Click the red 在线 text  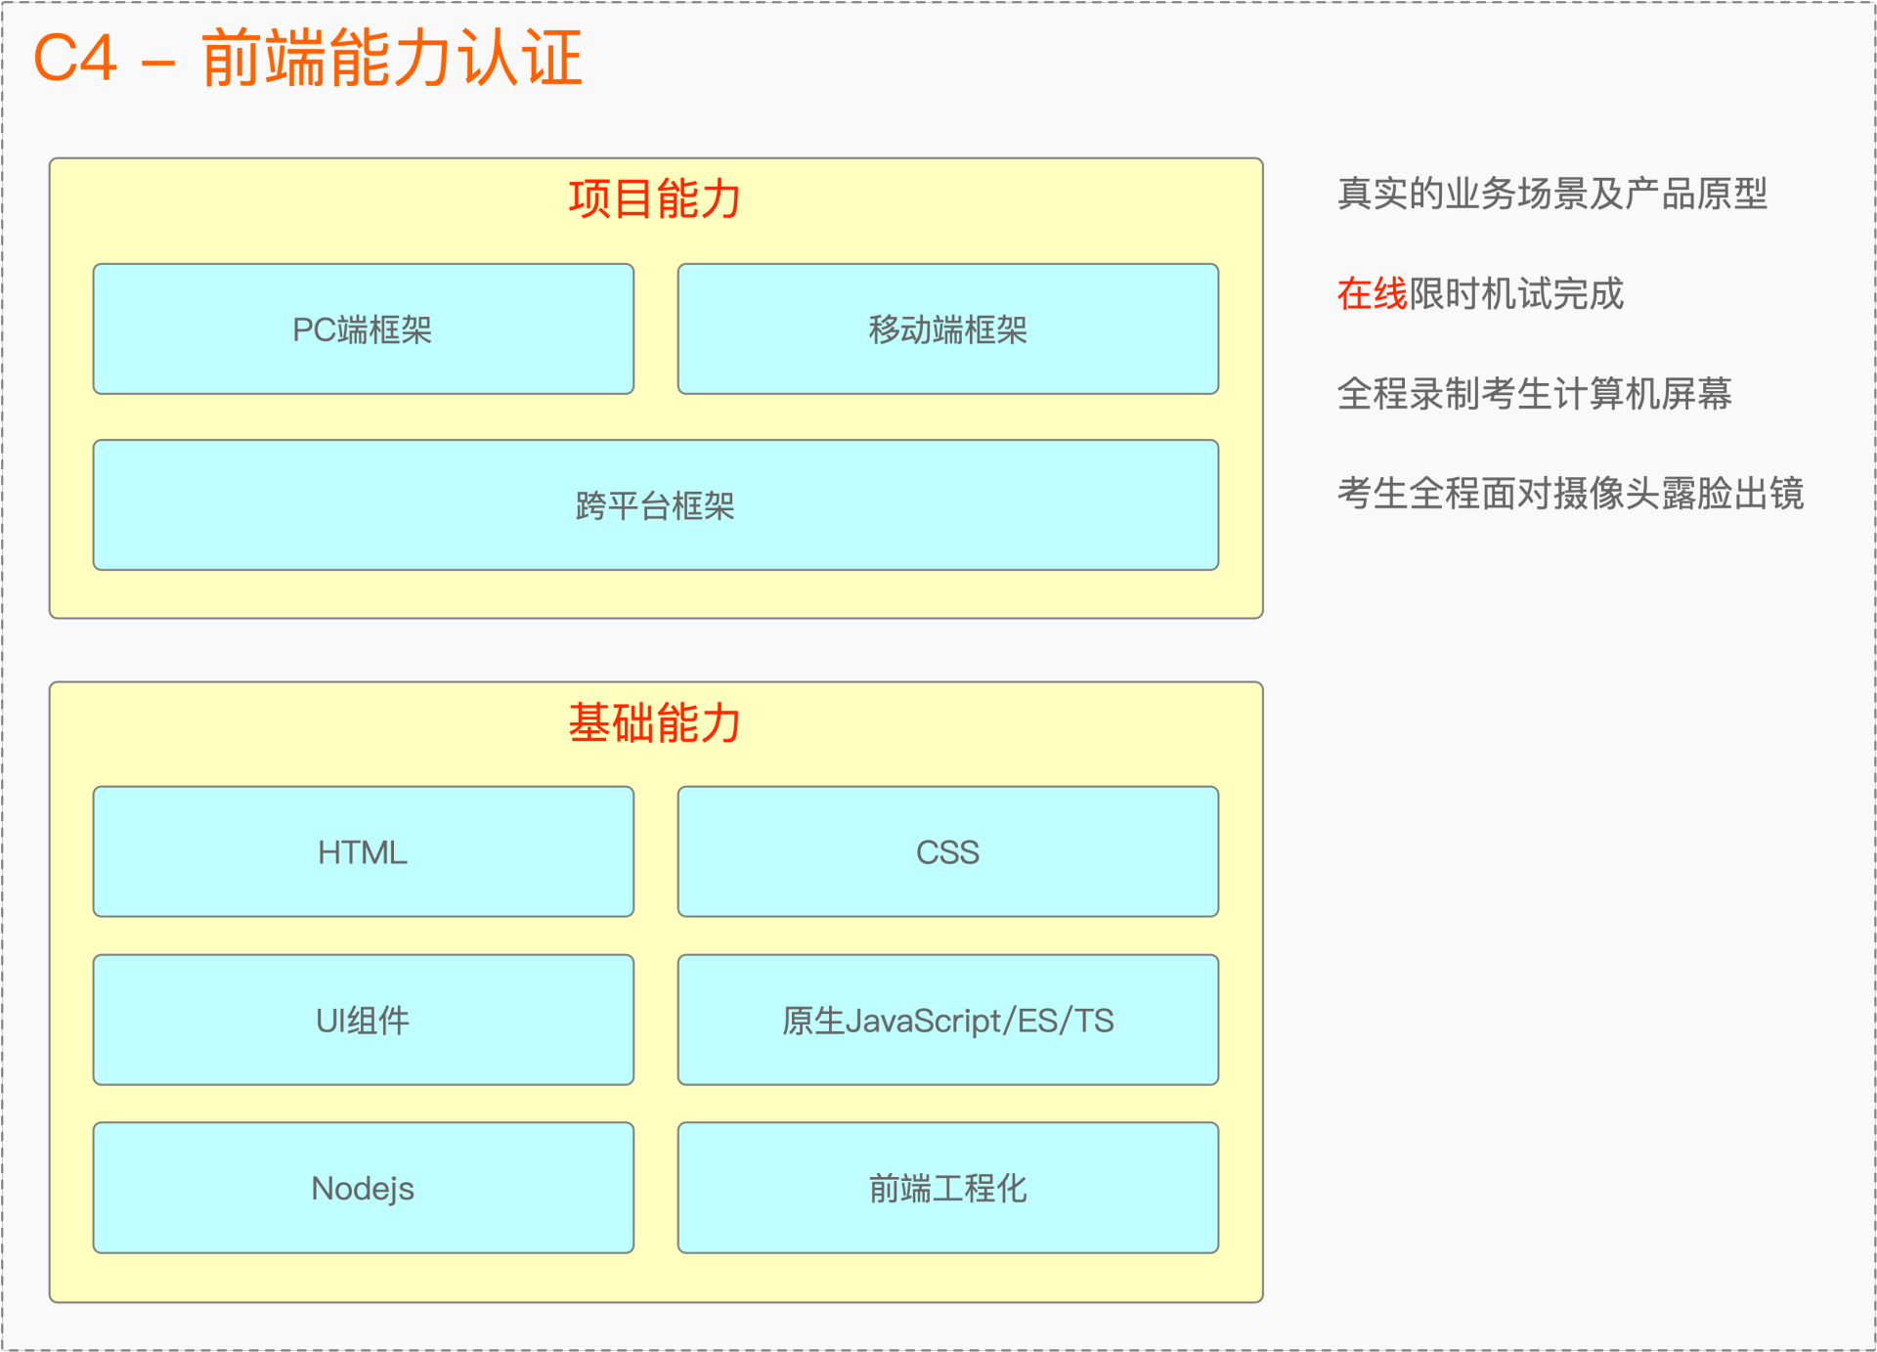point(1372,293)
